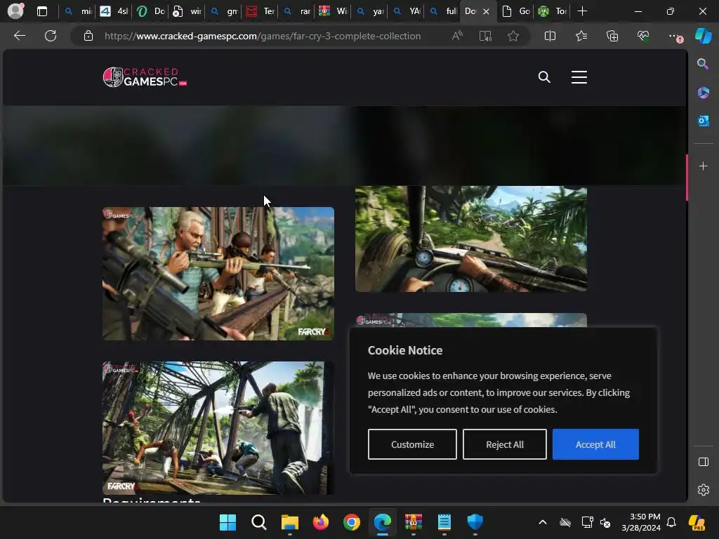Open Browser essentials heart icon
This screenshot has height=539, width=719.
tap(643, 36)
